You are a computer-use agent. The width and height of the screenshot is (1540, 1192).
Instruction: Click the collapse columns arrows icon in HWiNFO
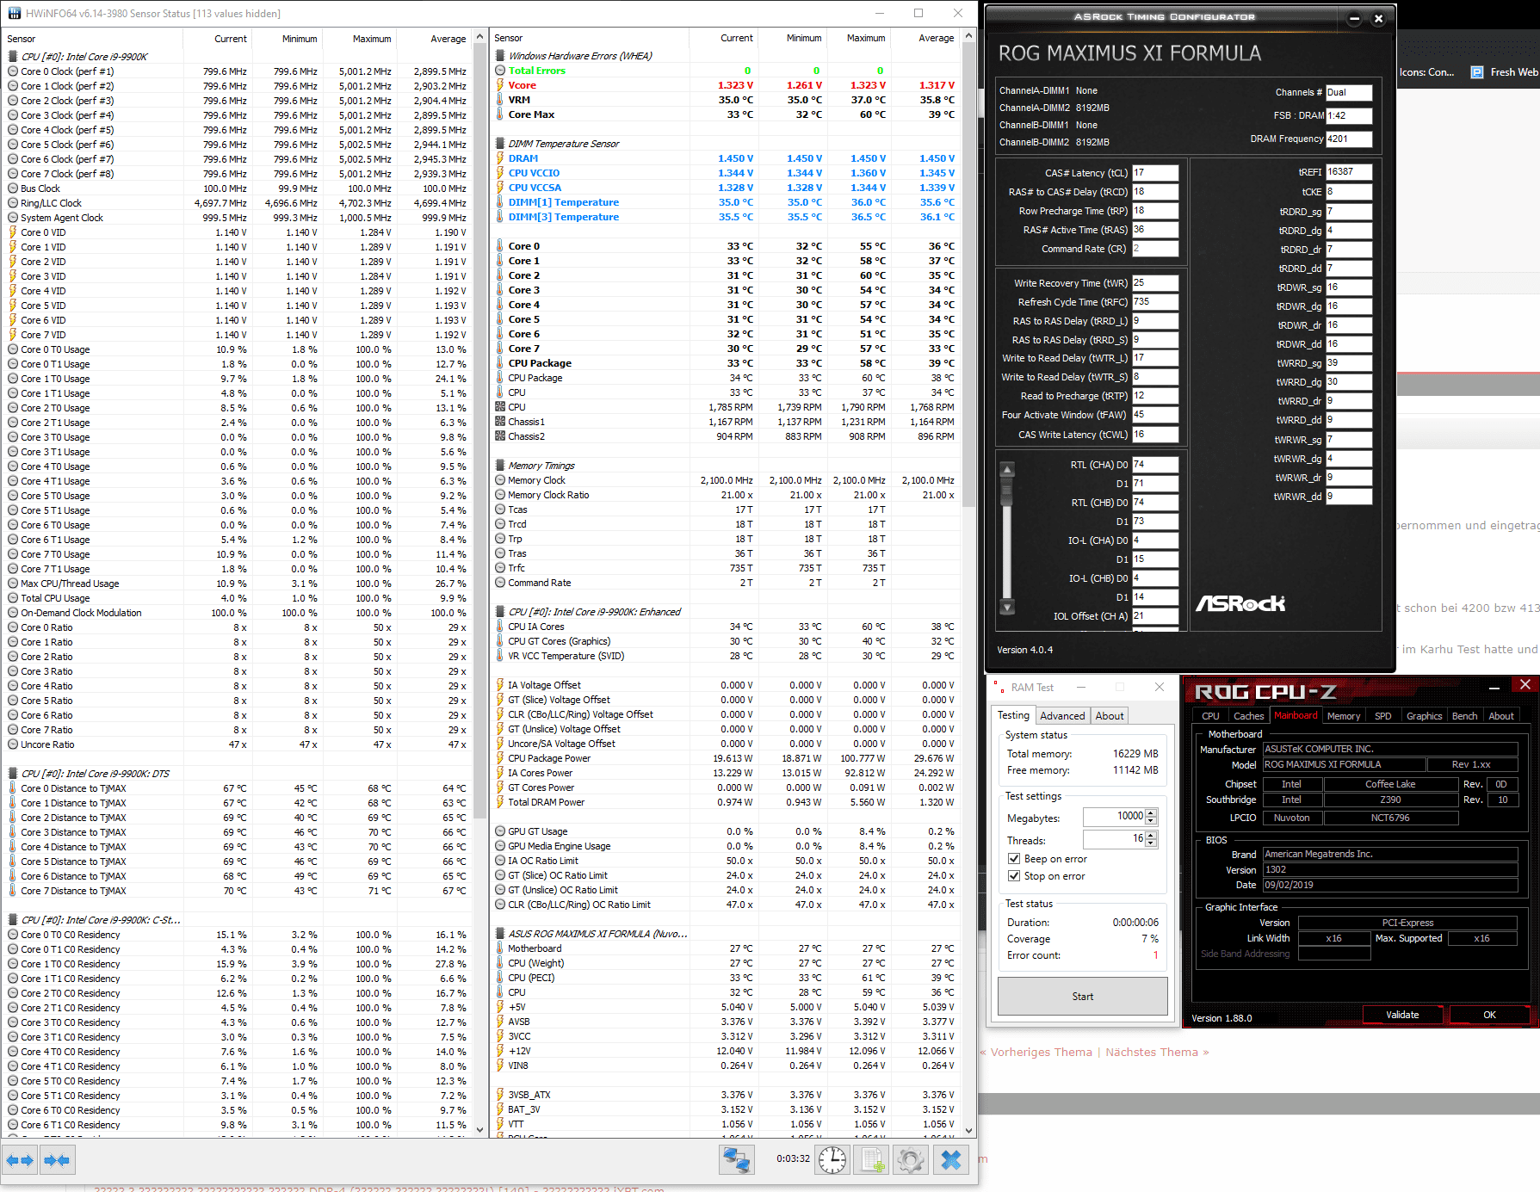click(57, 1160)
